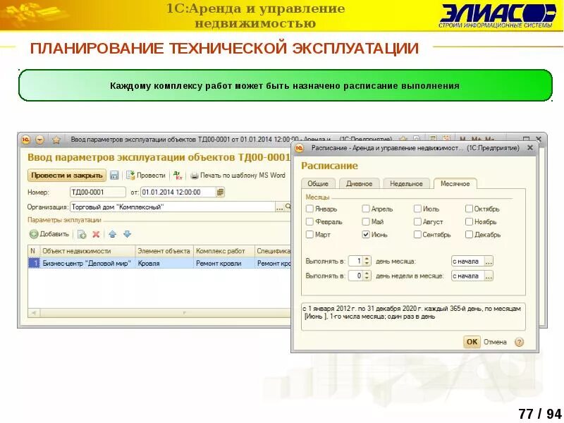The width and height of the screenshot is (564, 423).
Task: Add document to favorites with star icon
Action: pos(56,140)
